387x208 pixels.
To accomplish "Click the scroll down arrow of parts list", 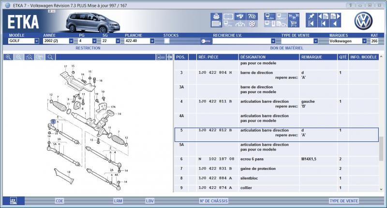I will pos(381,189).
